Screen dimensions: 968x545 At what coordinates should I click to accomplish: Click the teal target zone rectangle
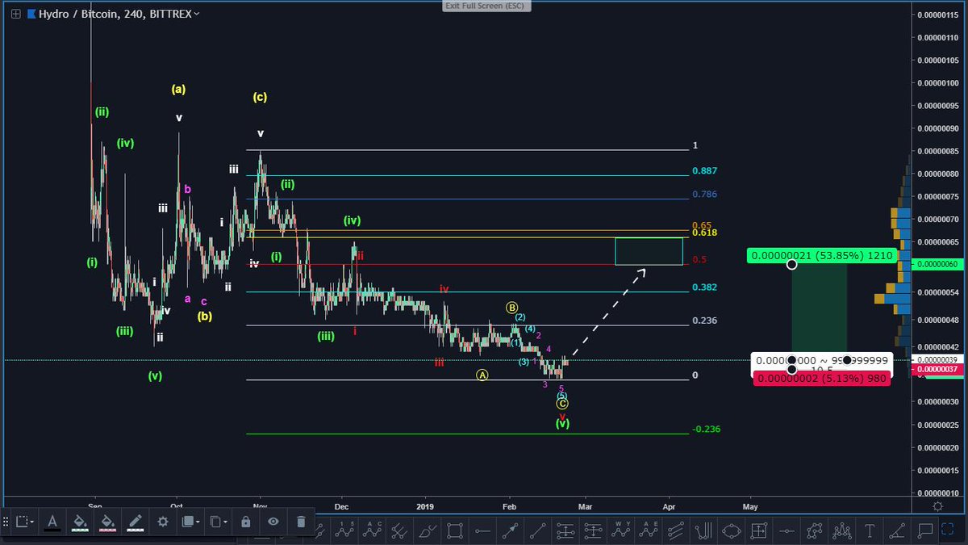(649, 251)
